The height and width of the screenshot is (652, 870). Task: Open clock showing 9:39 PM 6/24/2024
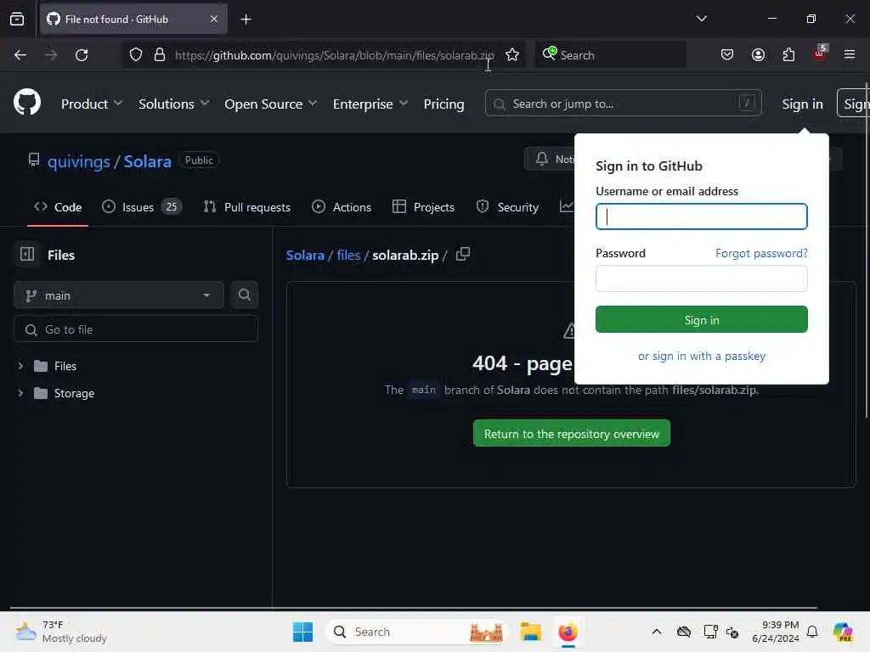pos(776,632)
